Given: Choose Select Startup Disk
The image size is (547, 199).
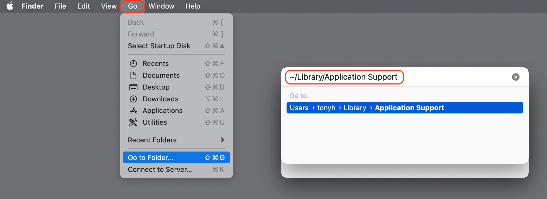Looking at the screenshot, I should (176, 46).
